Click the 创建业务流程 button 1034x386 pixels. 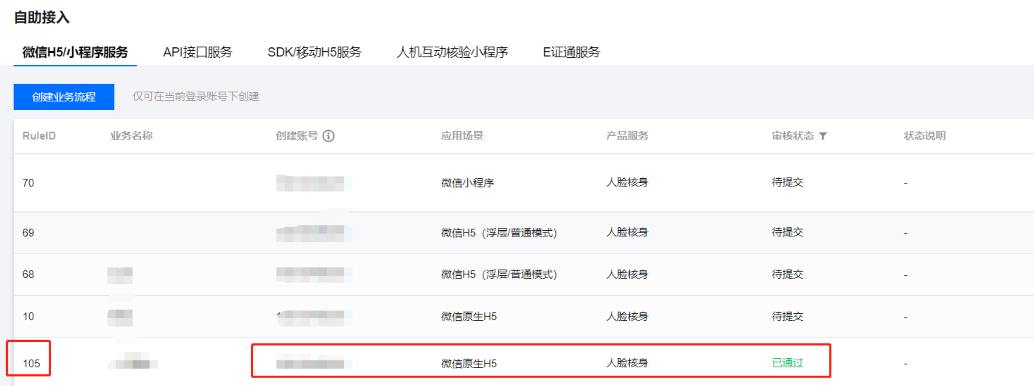tap(64, 97)
